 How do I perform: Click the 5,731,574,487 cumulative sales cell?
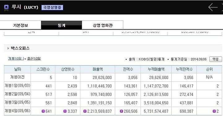pos(156,111)
